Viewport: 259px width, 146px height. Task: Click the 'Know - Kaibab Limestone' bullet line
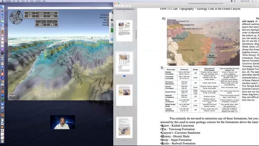click(177, 126)
